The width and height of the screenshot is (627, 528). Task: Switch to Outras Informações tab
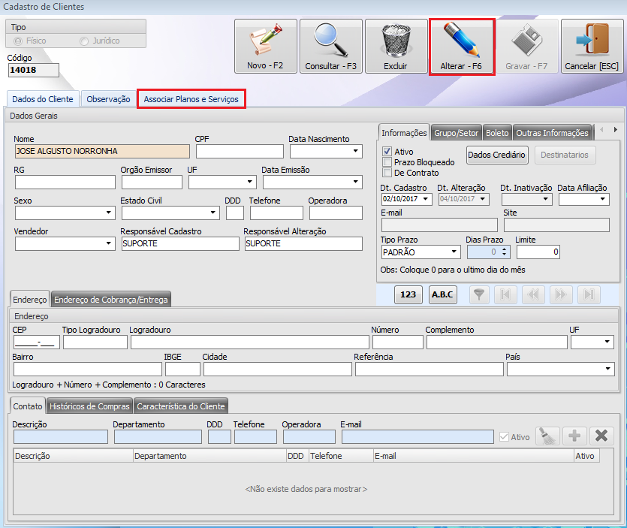point(552,133)
